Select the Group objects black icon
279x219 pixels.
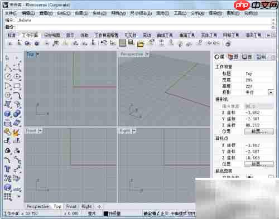pos(8,150)
